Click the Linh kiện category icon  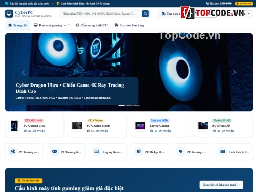pyautogui.click(x=223, y=151)
